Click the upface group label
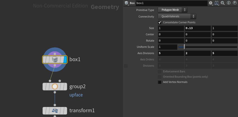238x117 pixels. coord(76,95)
